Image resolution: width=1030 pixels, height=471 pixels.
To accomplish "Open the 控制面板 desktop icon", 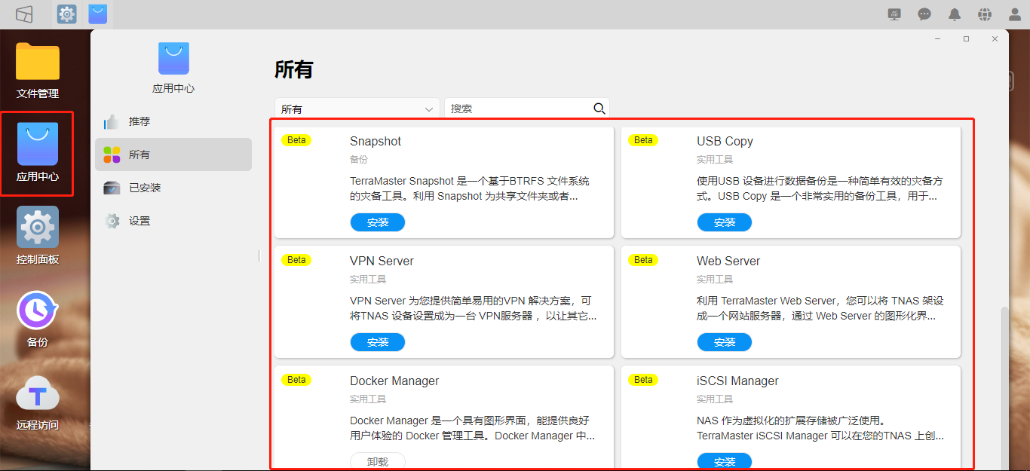I will pos(38,237).
